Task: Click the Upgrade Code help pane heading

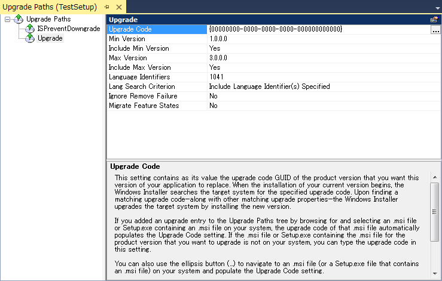Action: 135,166
